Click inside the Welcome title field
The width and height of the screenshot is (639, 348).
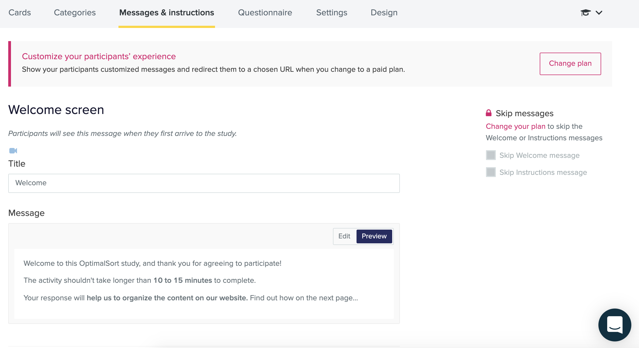(x=204, y=183)
